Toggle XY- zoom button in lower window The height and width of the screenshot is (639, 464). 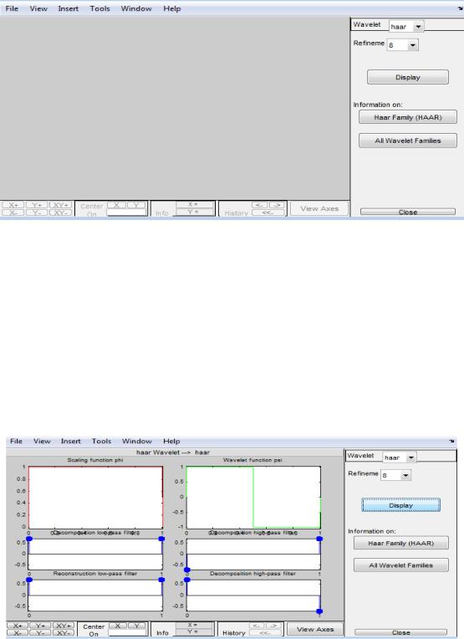click(x=64, y=633)
